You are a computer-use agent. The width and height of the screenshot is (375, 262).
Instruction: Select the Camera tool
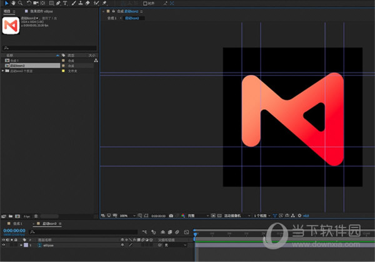coord(36,3)
